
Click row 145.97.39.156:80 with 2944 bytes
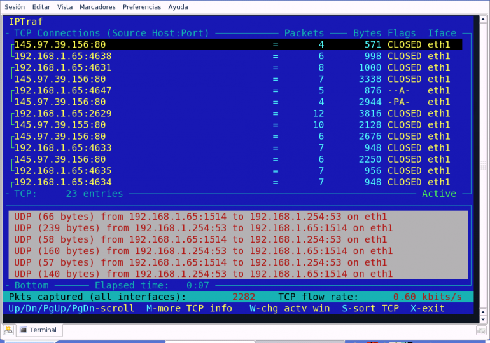(238, 102)
